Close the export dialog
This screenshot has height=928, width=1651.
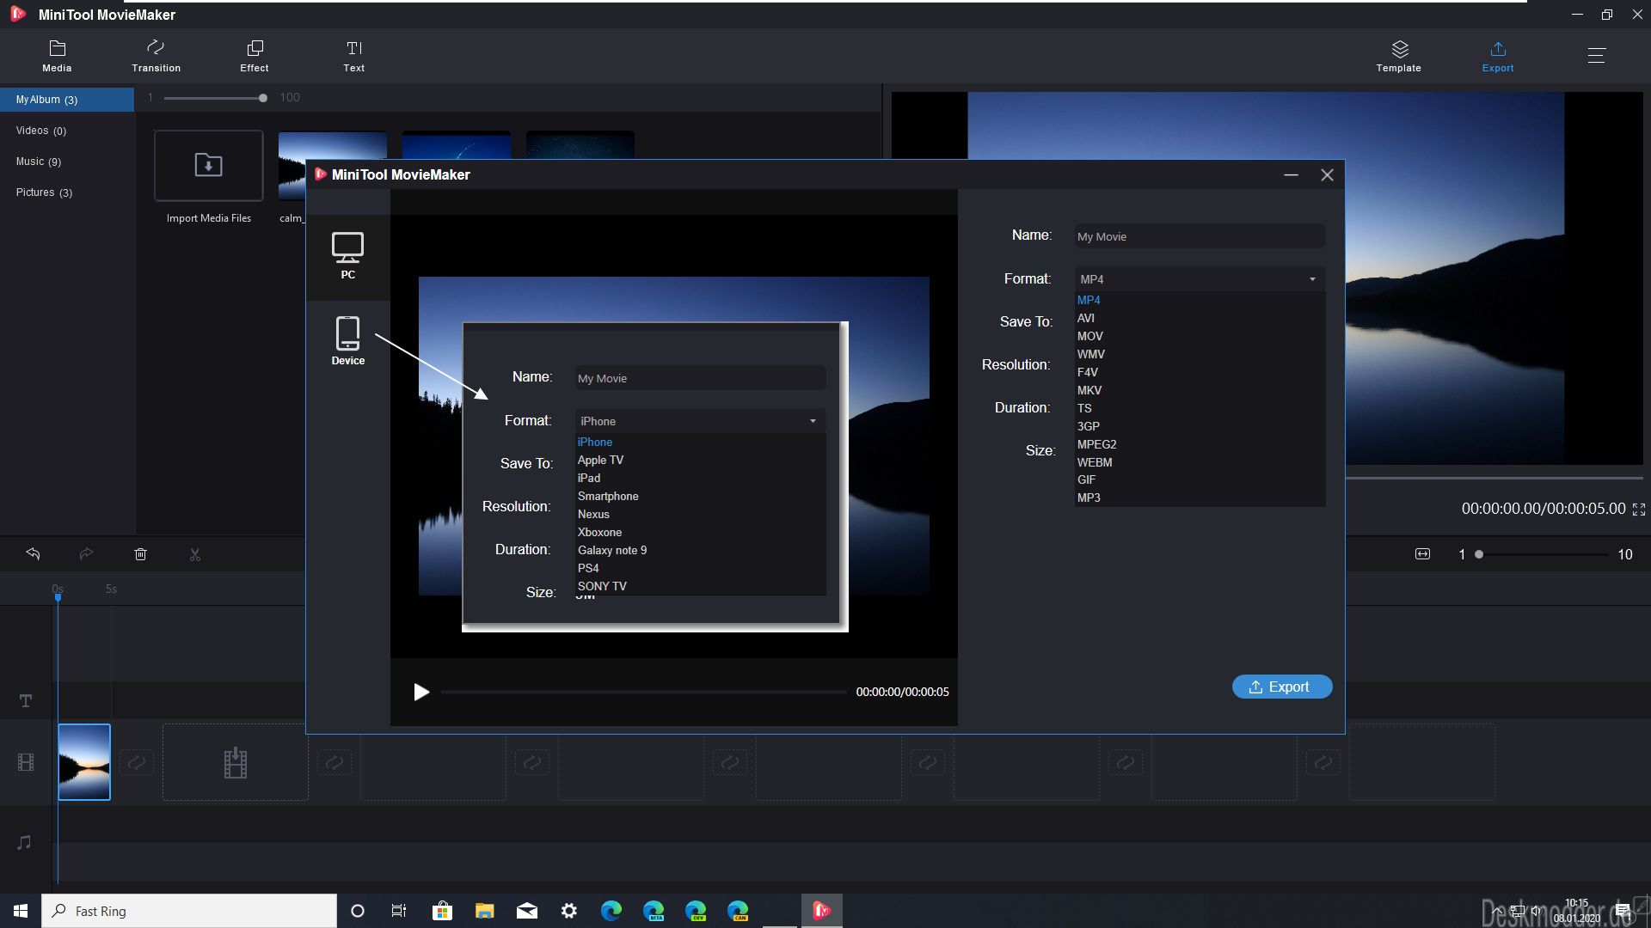pos(1327,175)
